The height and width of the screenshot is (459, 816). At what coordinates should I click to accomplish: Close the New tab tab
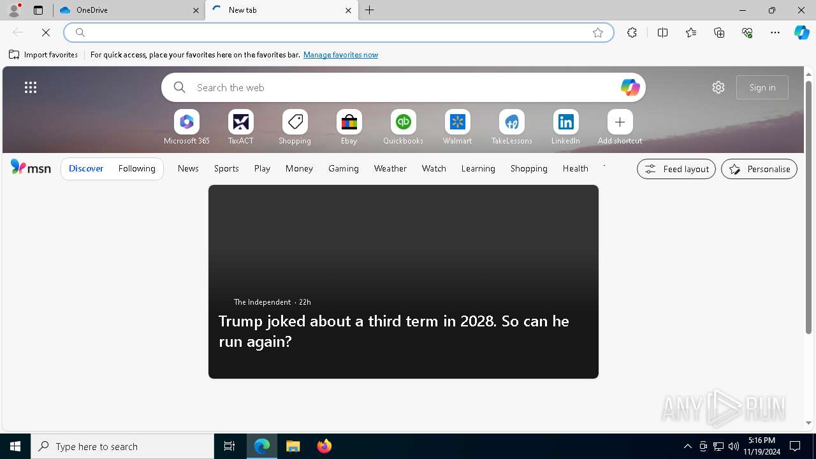[x=348, y=10]
